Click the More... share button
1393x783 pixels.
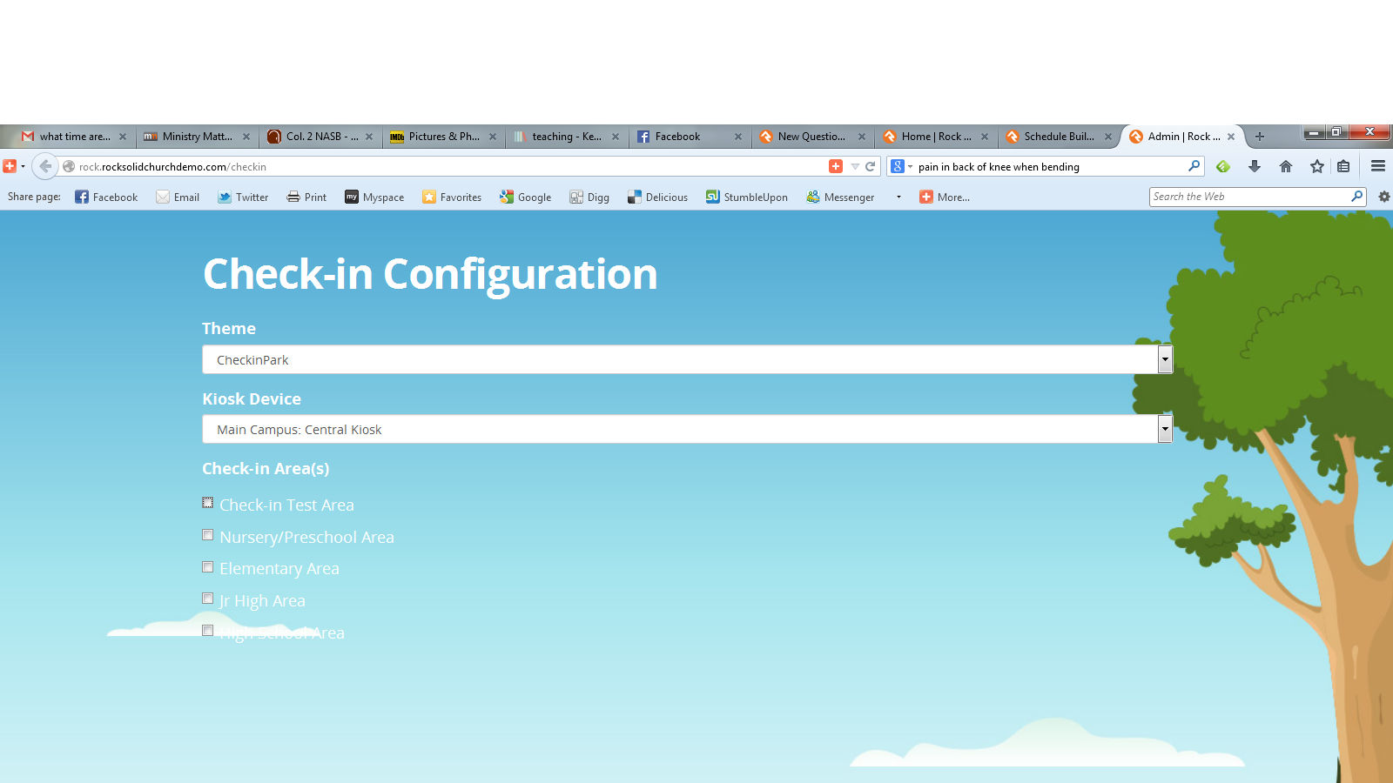pyautogui.click(x=945, y=197)
